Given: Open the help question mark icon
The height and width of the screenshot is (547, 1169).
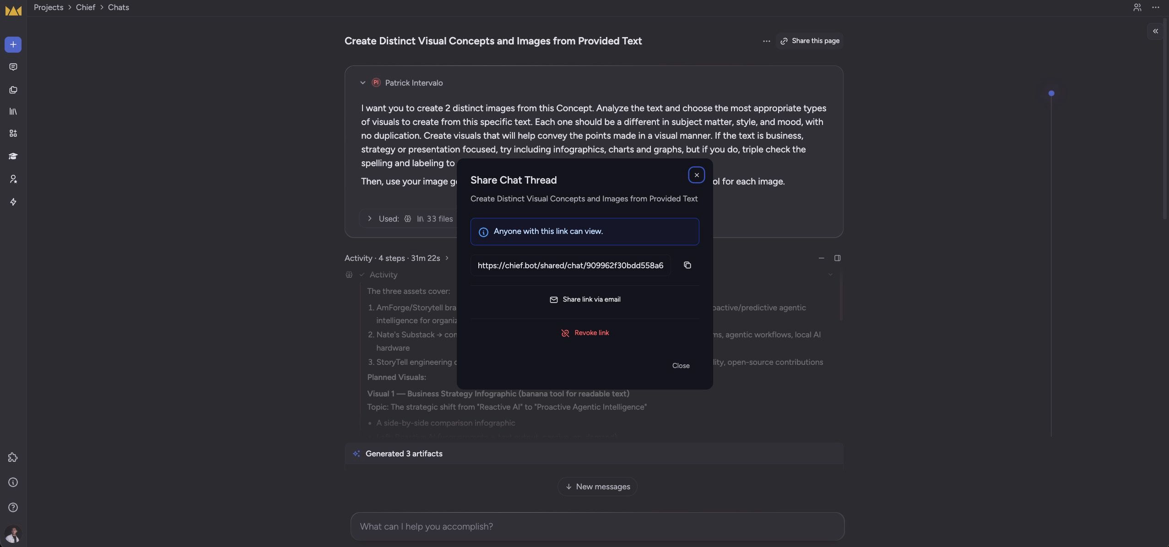Looking at the screenshot, I should [x=13, y=507].
